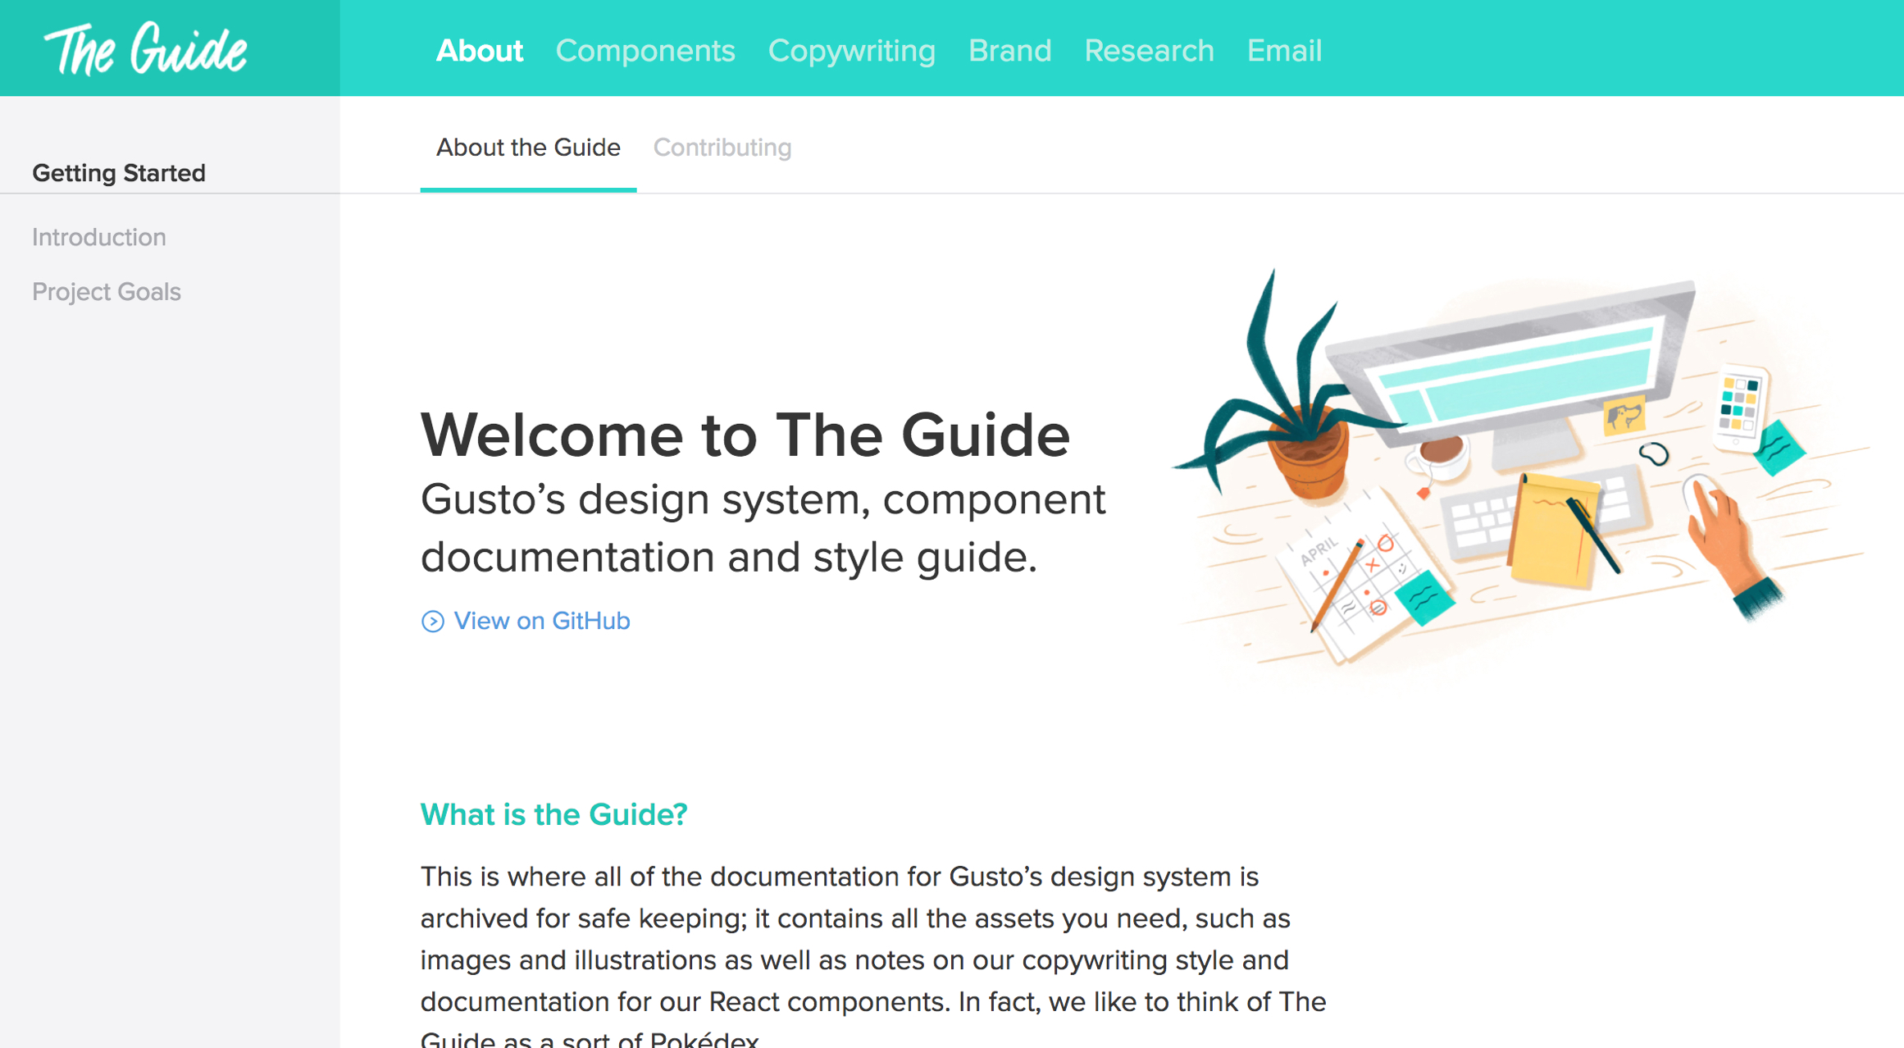1904x1048 pixels.
Task: Click The Guide logo in header
Action: pos(146,49)
